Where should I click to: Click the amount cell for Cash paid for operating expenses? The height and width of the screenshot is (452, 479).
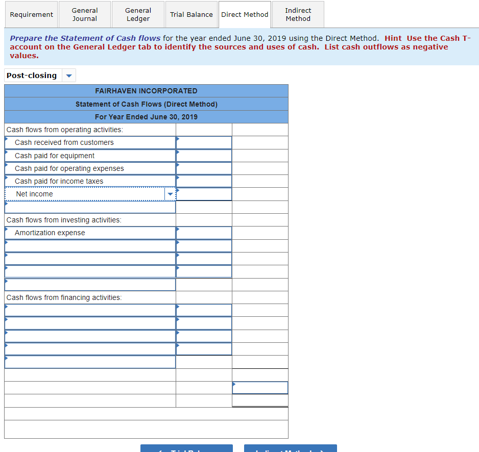pyautogui.click(x=204, y=168)
